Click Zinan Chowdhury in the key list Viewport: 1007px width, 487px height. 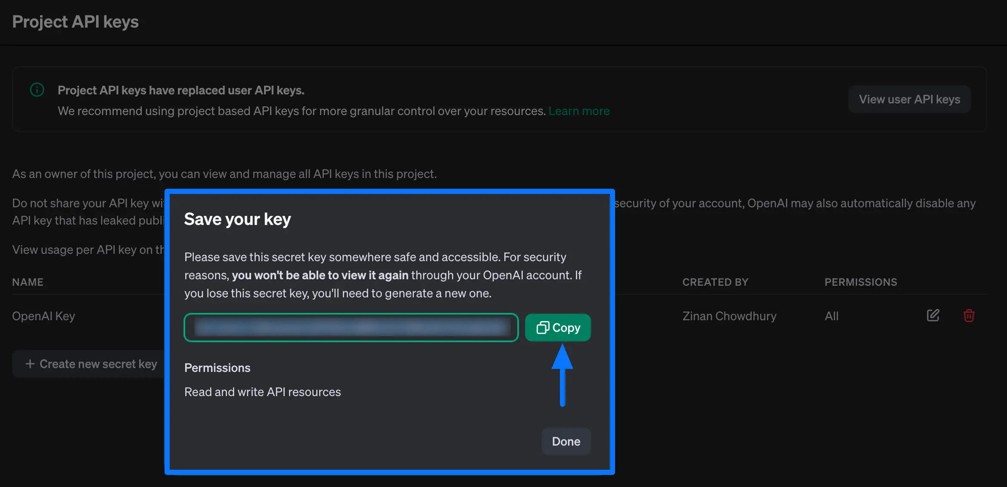point(729,315)
